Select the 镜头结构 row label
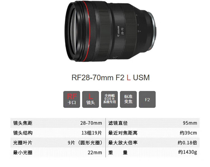The height and width of the screenshot is (167, 210). [x=23, y=133]
